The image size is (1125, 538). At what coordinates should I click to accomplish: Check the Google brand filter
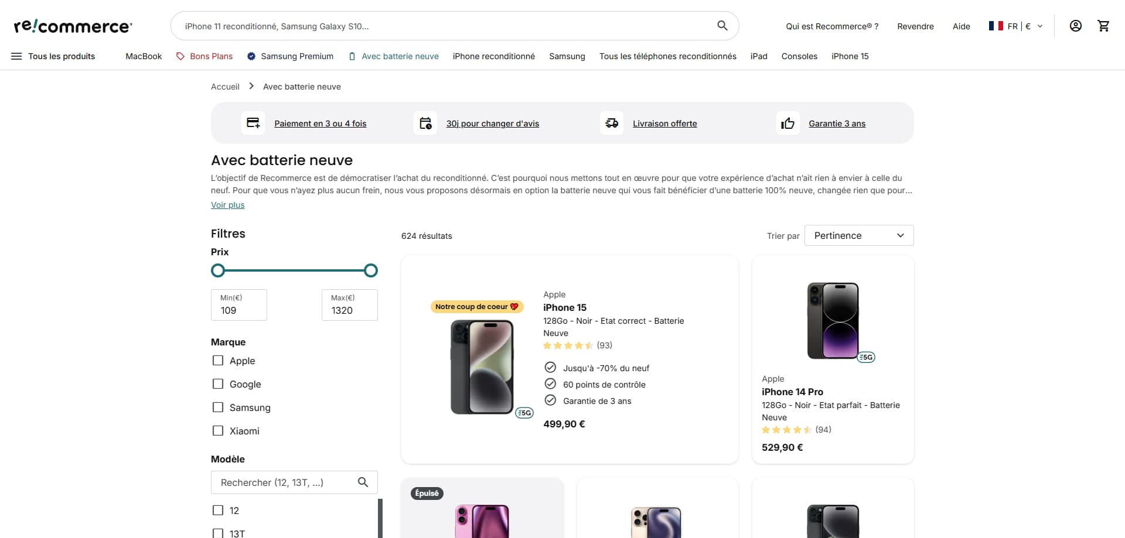point(218,384)
